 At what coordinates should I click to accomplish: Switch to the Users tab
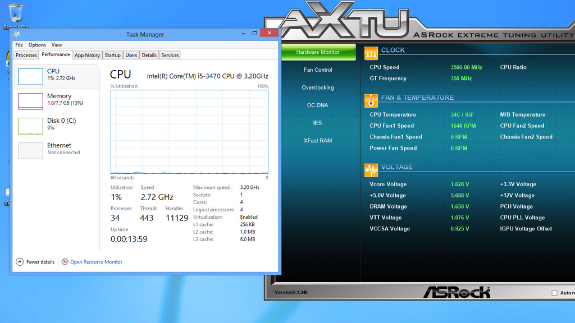click(x=131, y=55)
